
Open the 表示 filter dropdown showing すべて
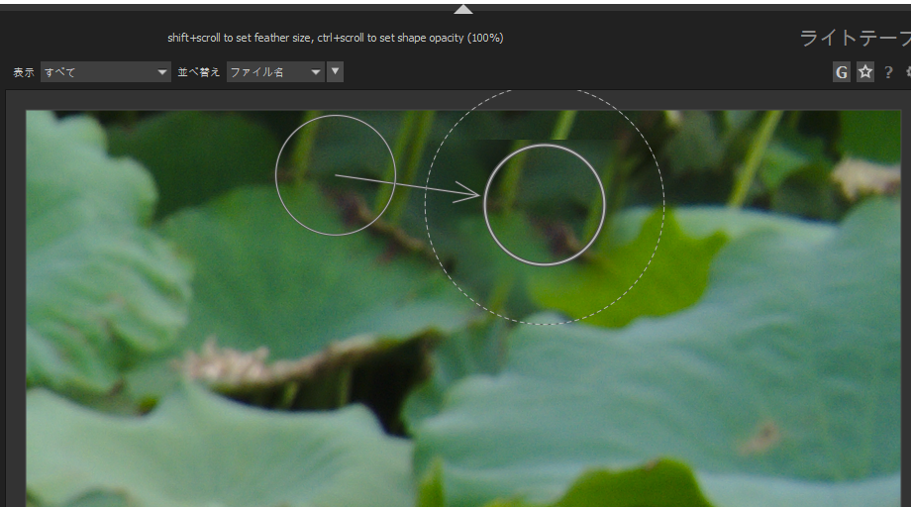[106, 72]
